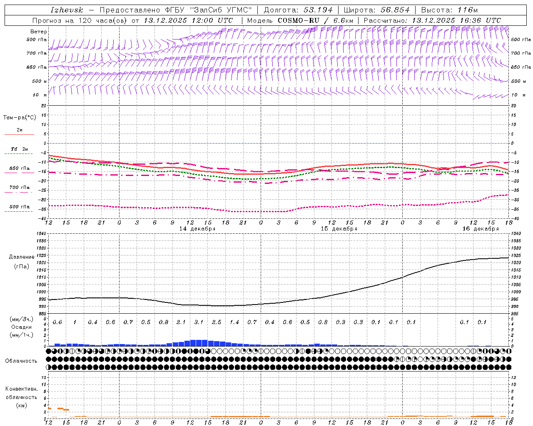Click the '2.1' precipitation value
Viewport: 533px width, 426px height.
point(181,322)
